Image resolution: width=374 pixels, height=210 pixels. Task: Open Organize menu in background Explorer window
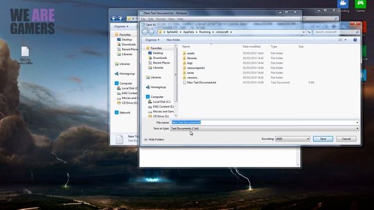click(x=121, y=26)
